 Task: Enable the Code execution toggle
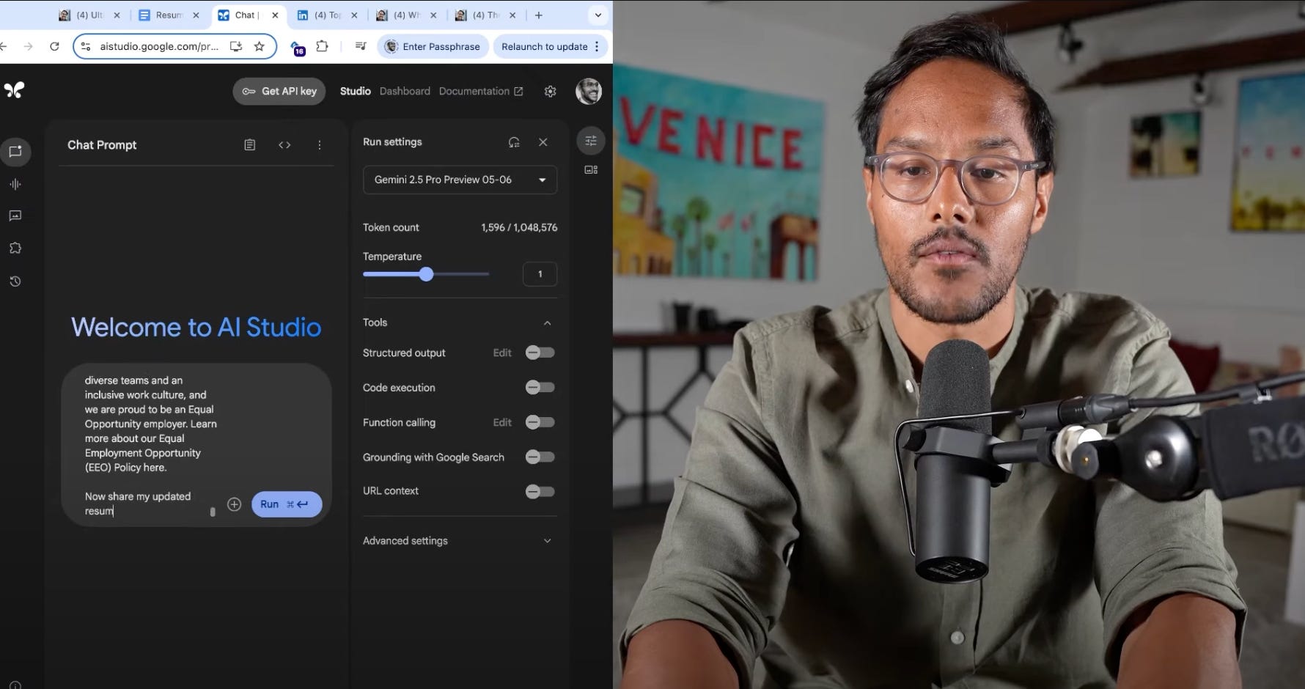(540, 387)
